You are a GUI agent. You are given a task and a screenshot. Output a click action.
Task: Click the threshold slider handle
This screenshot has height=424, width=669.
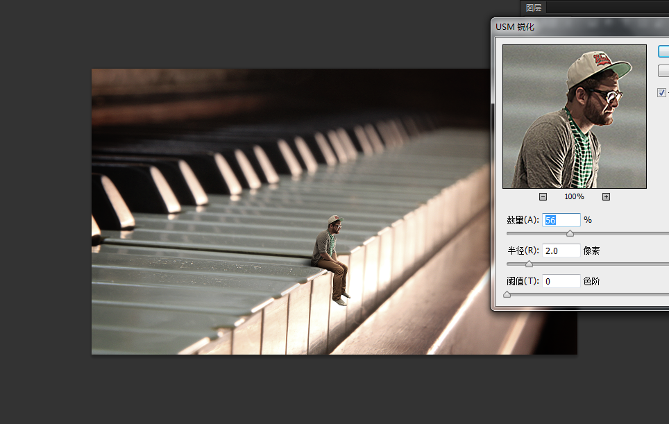tap(507, 295)
